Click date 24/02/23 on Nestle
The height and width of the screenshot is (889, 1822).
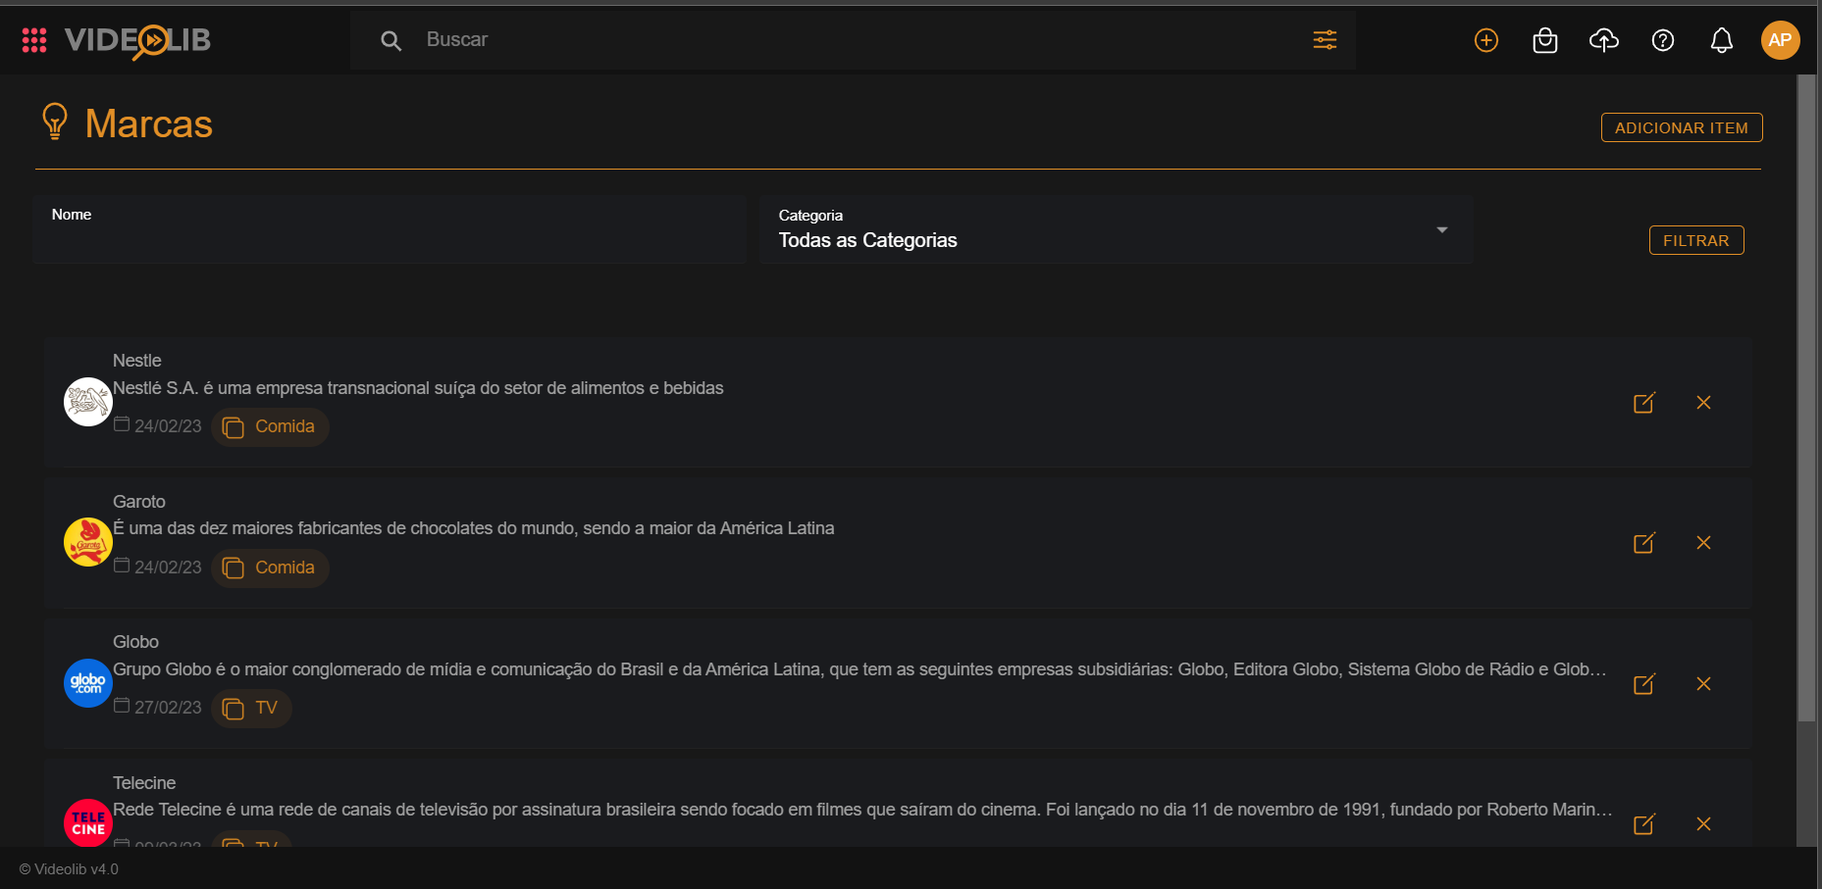point(168,426)
